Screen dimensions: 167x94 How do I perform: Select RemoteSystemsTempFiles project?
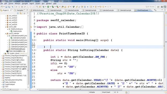14,80
